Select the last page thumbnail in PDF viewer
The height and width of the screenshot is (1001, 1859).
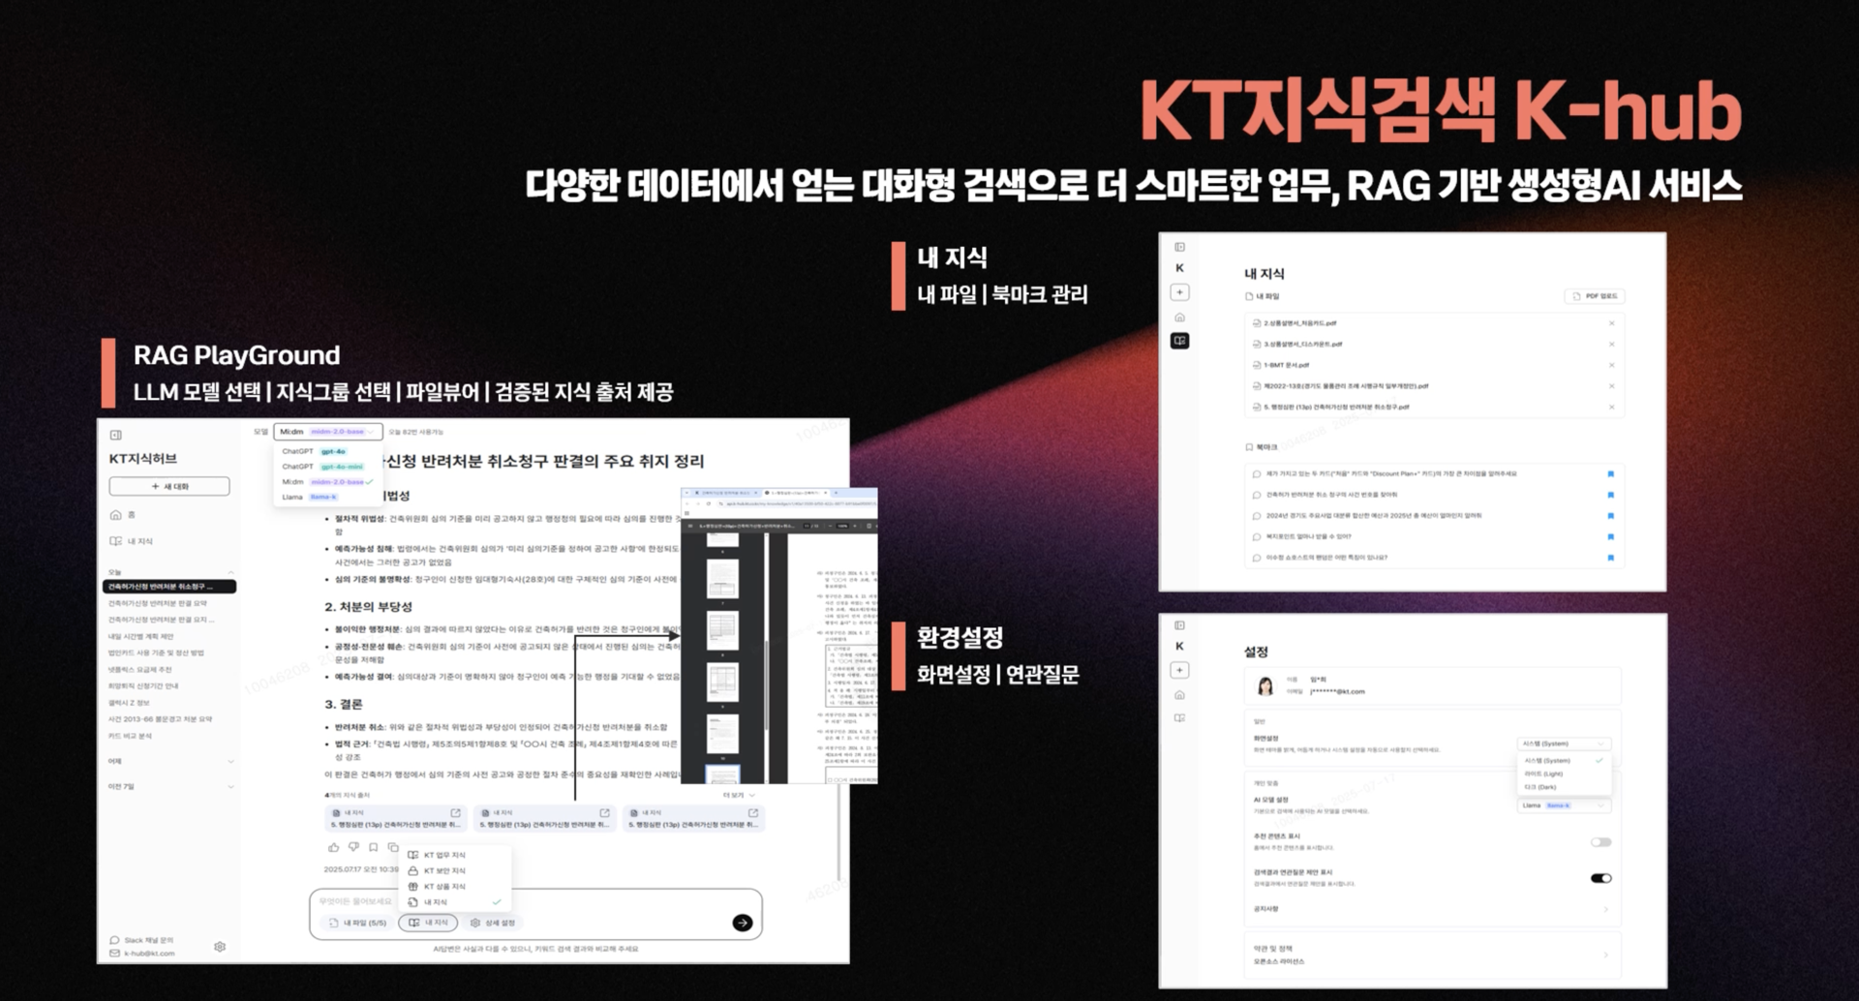[x=723, y=775]
